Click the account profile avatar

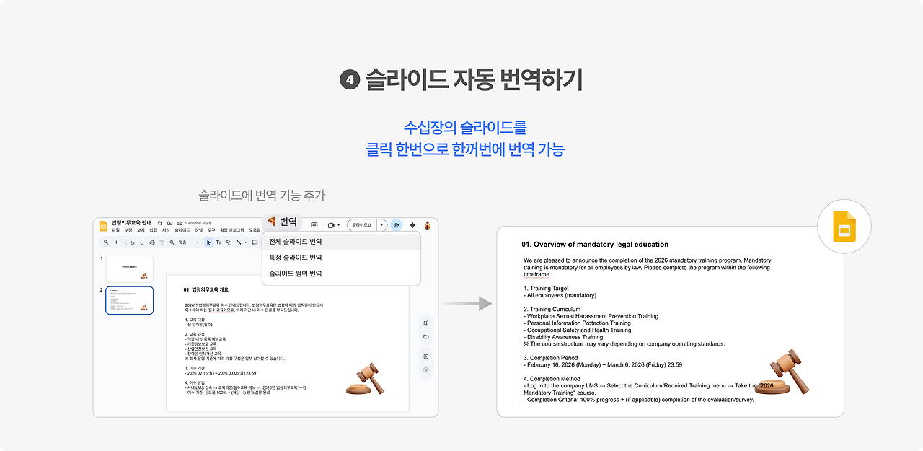pos(428,225)
